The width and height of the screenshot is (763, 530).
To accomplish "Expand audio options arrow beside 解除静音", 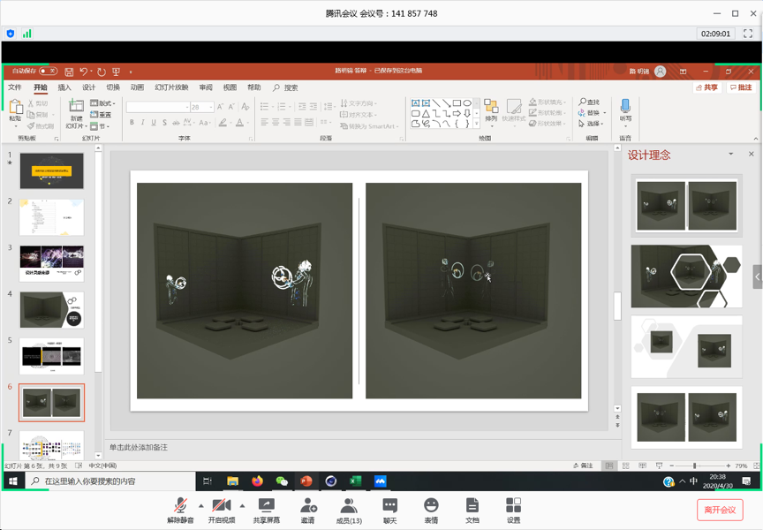I will 200,506.
